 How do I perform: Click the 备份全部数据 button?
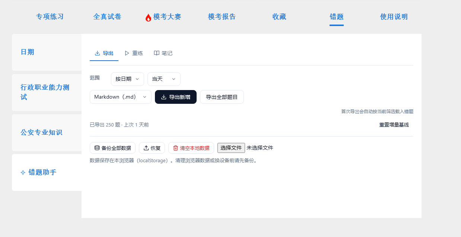(112, 148)
